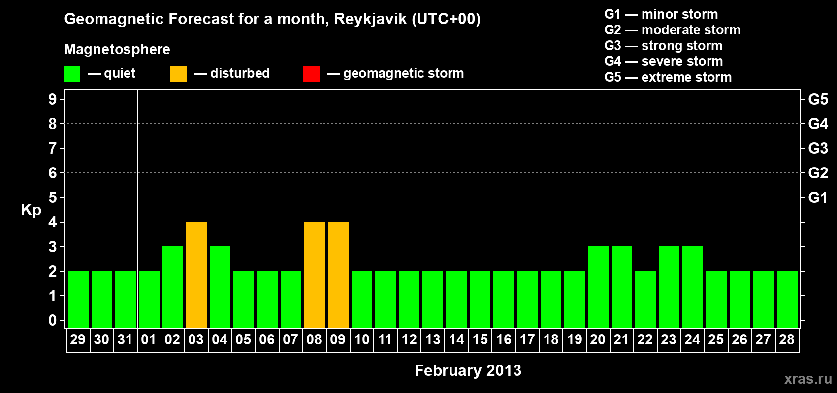Screen dimensions: 837x393
Task: Click the '— geomagnetic storm' legend label
Action: coord(395,74)
